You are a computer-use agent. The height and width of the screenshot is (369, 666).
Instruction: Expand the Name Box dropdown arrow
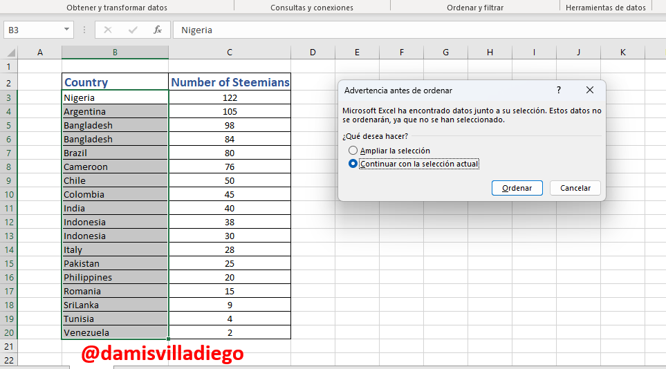point(66,29)
